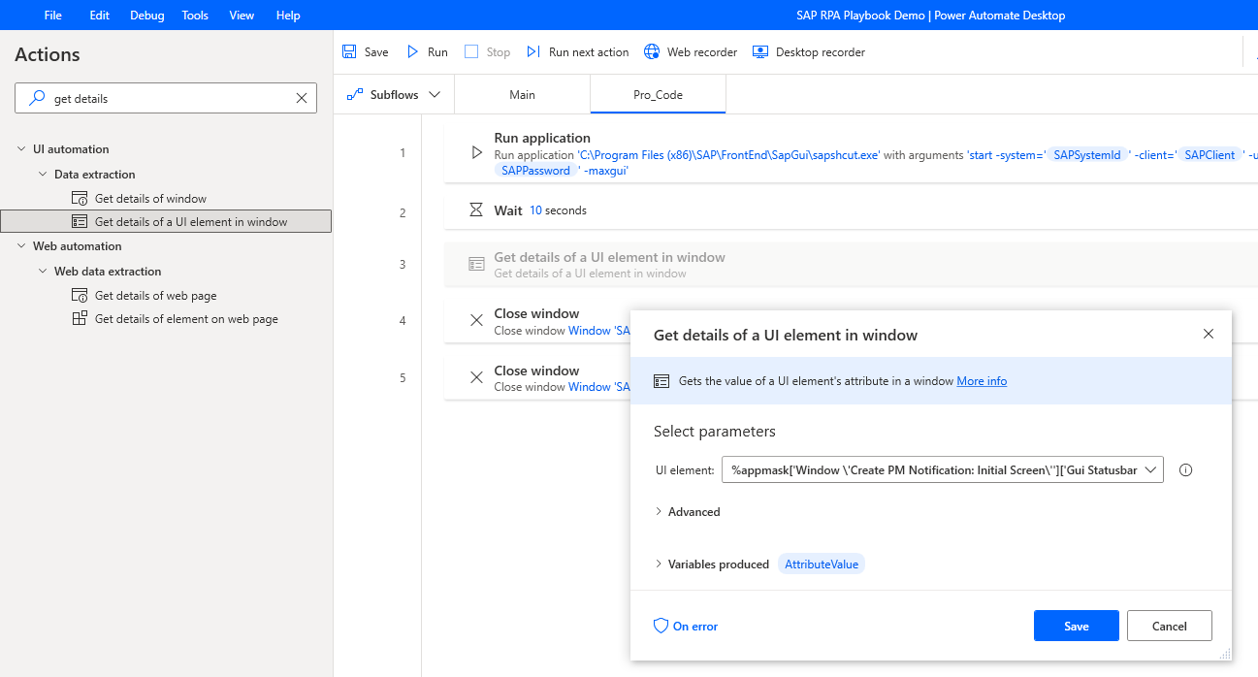Screen dimensions: 1258x677
Task: Click the actions search input field
Action: point(166,98)
